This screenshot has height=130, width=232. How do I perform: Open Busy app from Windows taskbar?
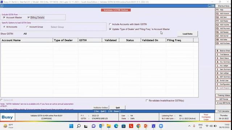[x=153, y=126]
